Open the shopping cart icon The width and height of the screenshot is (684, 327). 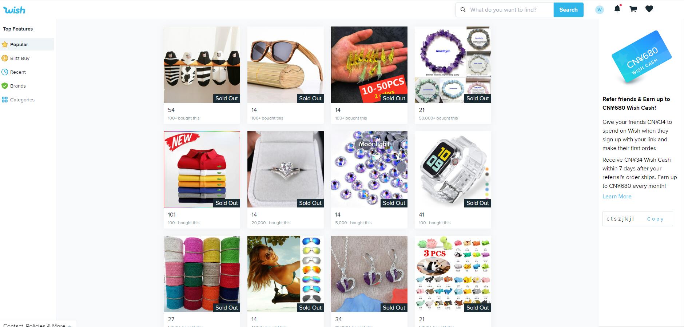tap(633, 9)
